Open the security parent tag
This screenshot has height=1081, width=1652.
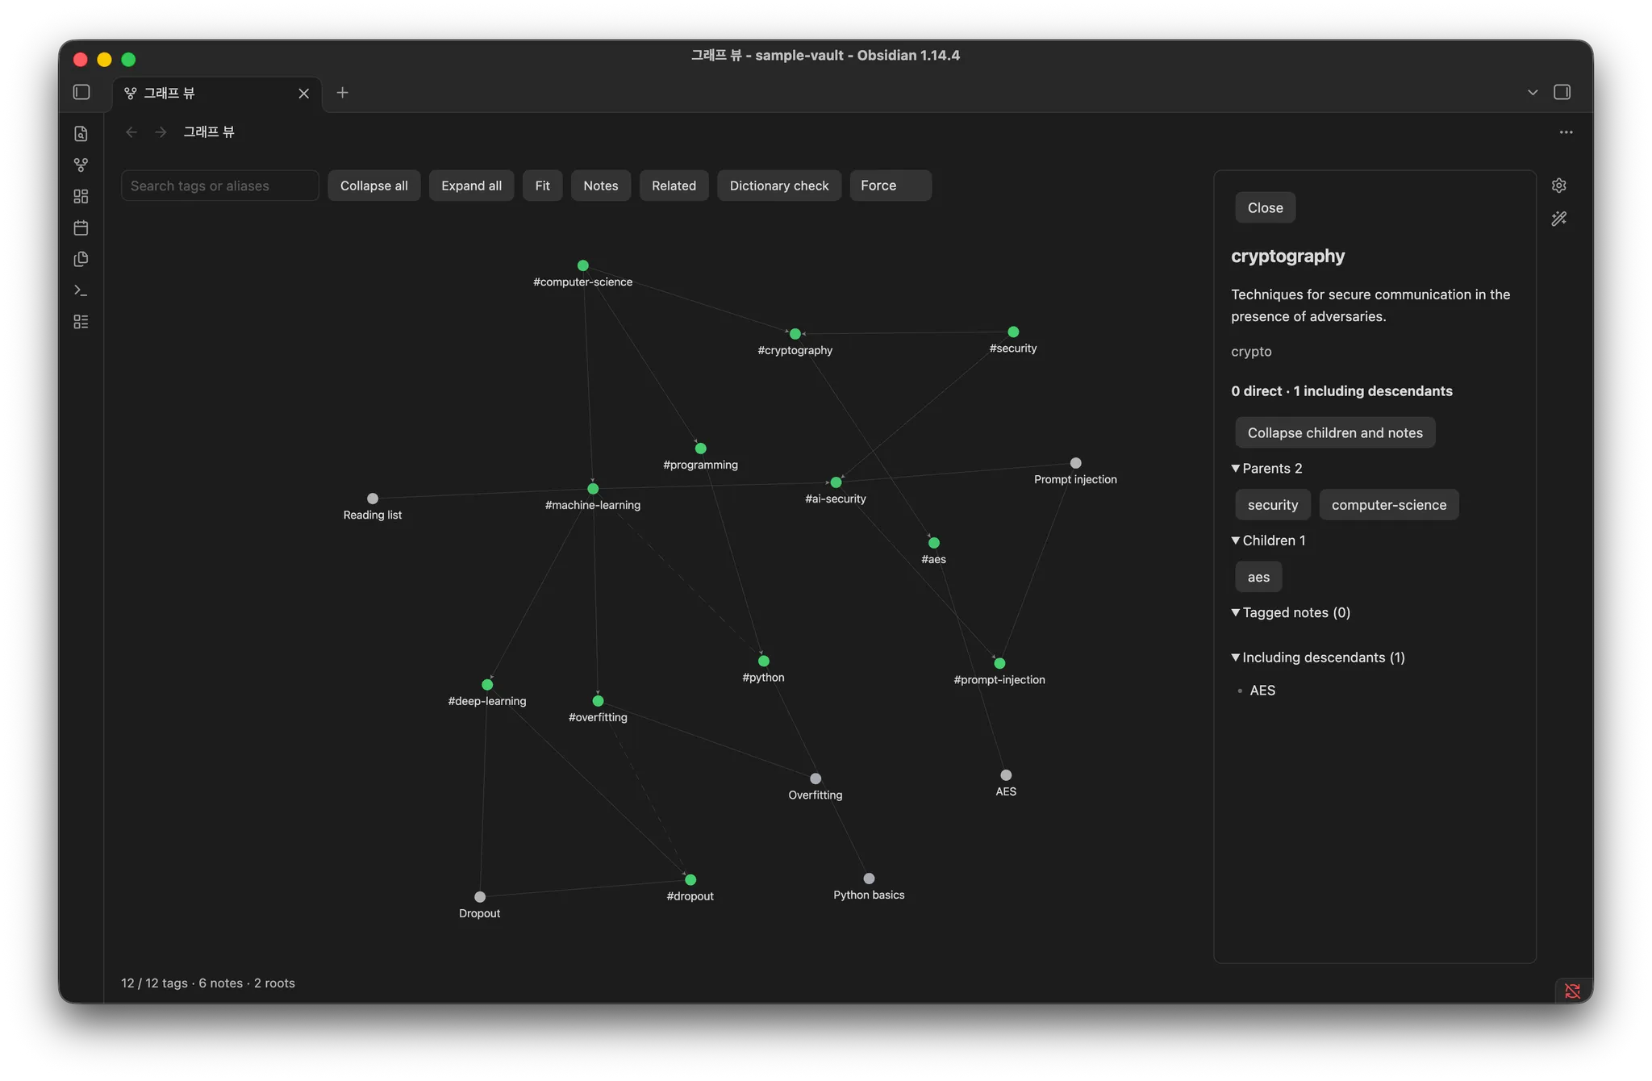pos(1272,505)
